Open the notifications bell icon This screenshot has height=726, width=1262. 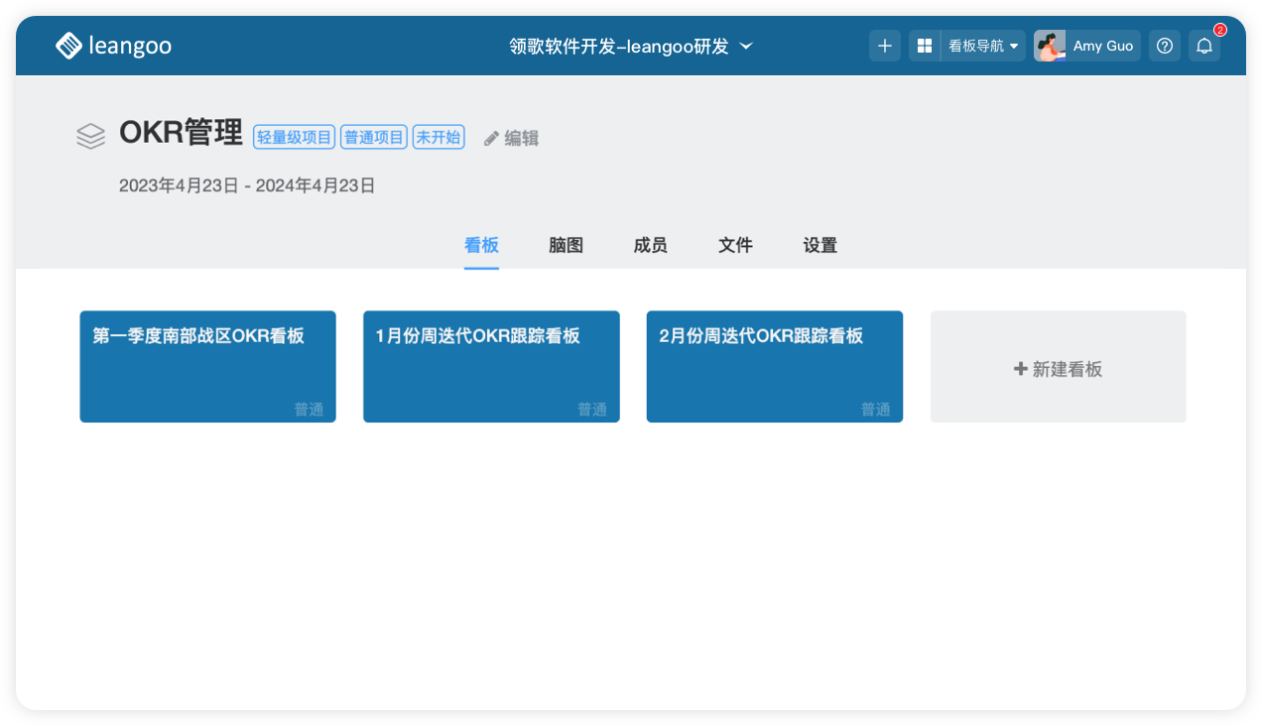point(1204,46)
